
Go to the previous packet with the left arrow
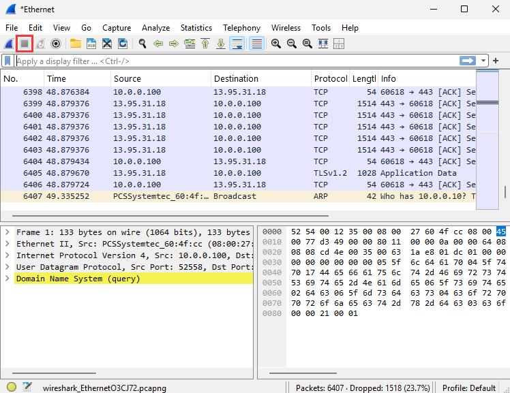[158, 44]
